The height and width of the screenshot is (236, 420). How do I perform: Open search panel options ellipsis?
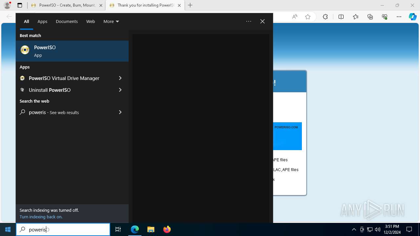(249, 21)
